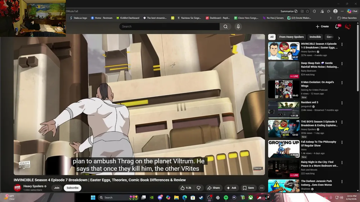
Task: Open options for THE BOYS Season 5 video
Action: pyautogui.click(x=342, y=122)
